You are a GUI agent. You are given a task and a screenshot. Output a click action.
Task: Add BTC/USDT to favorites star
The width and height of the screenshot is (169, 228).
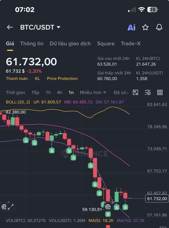(145, 27)
